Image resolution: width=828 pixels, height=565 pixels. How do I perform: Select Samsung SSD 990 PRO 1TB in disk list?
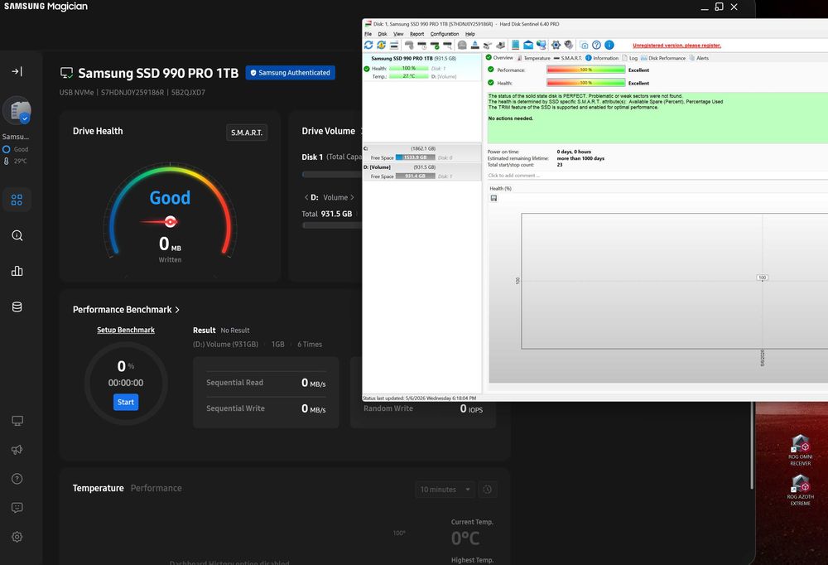pyautogui.click(x=422, y=67)
